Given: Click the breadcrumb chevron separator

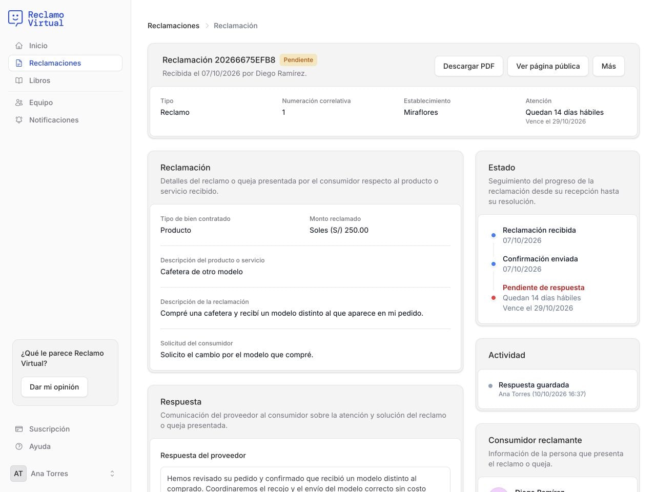Looking at the screenshot, I should coord(207,26).
